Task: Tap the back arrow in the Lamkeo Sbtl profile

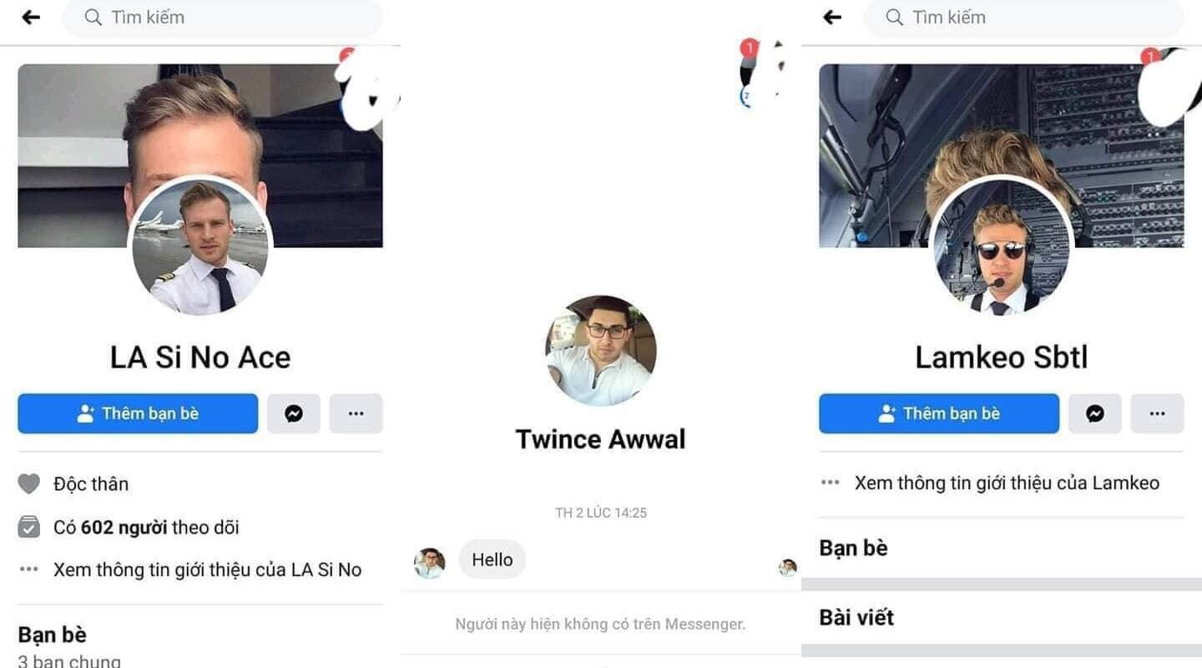Action: (x=832, y=17)
